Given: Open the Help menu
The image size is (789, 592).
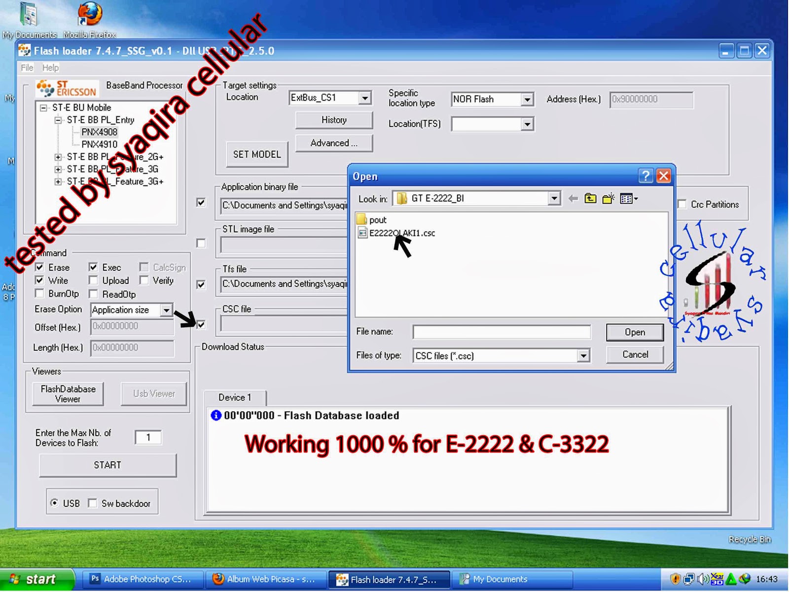Looking at the screenshot, I should click(50, 68).
